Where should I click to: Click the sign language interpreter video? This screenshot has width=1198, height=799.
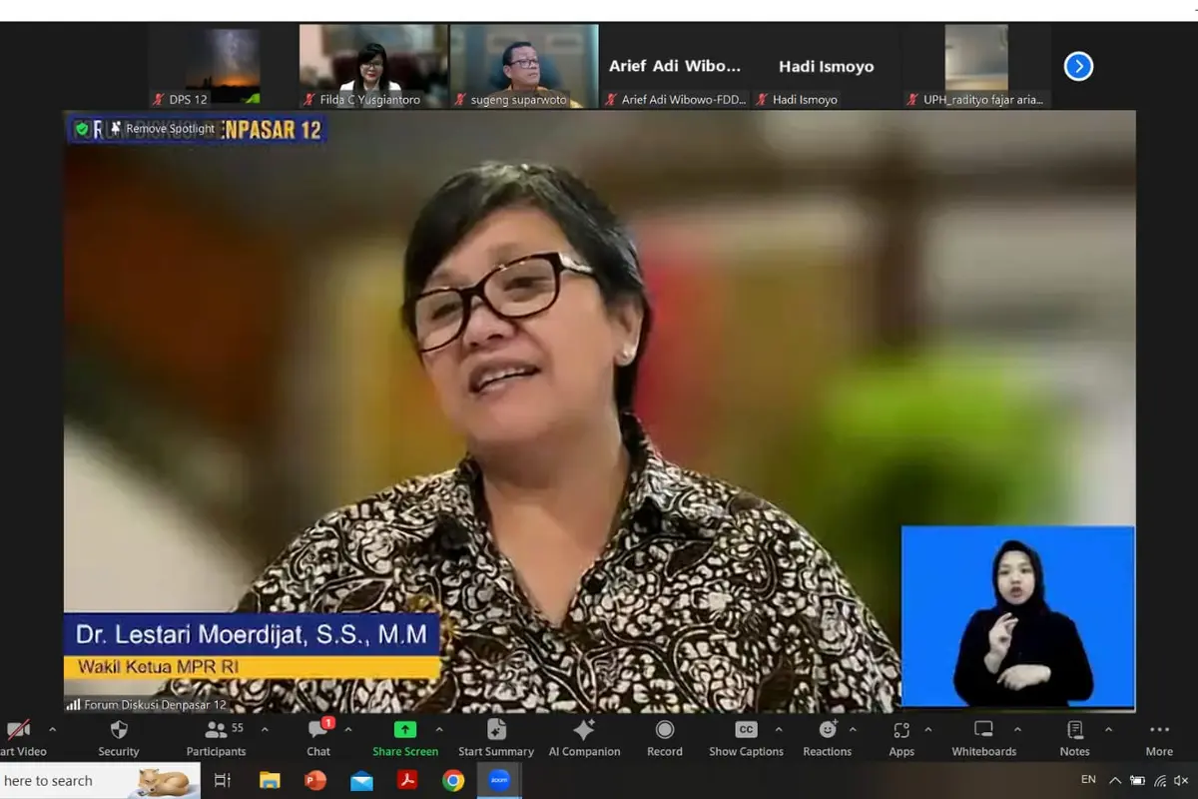coord(1018,617)
